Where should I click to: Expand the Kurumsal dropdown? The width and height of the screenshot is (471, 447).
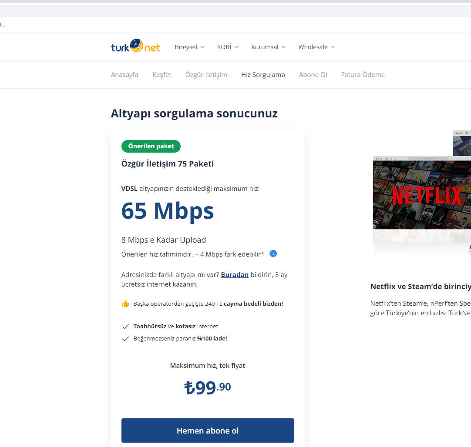[x=268, y=47]
